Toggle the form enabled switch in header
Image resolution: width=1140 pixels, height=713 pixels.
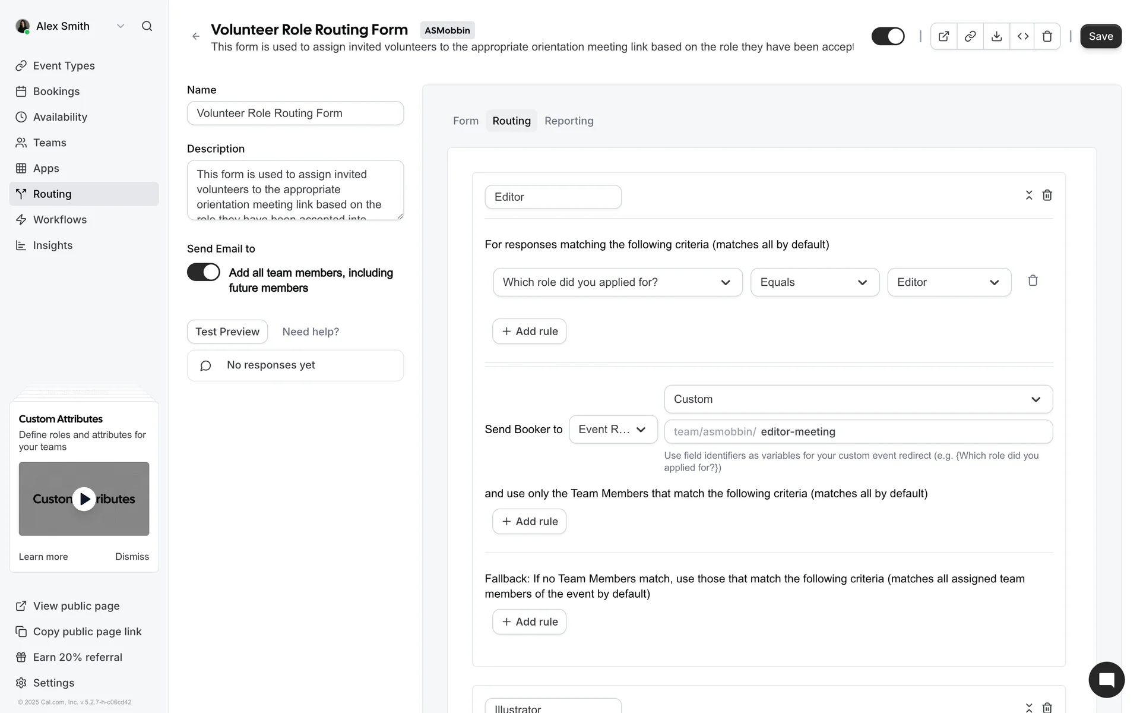click(x=888, y=36)
